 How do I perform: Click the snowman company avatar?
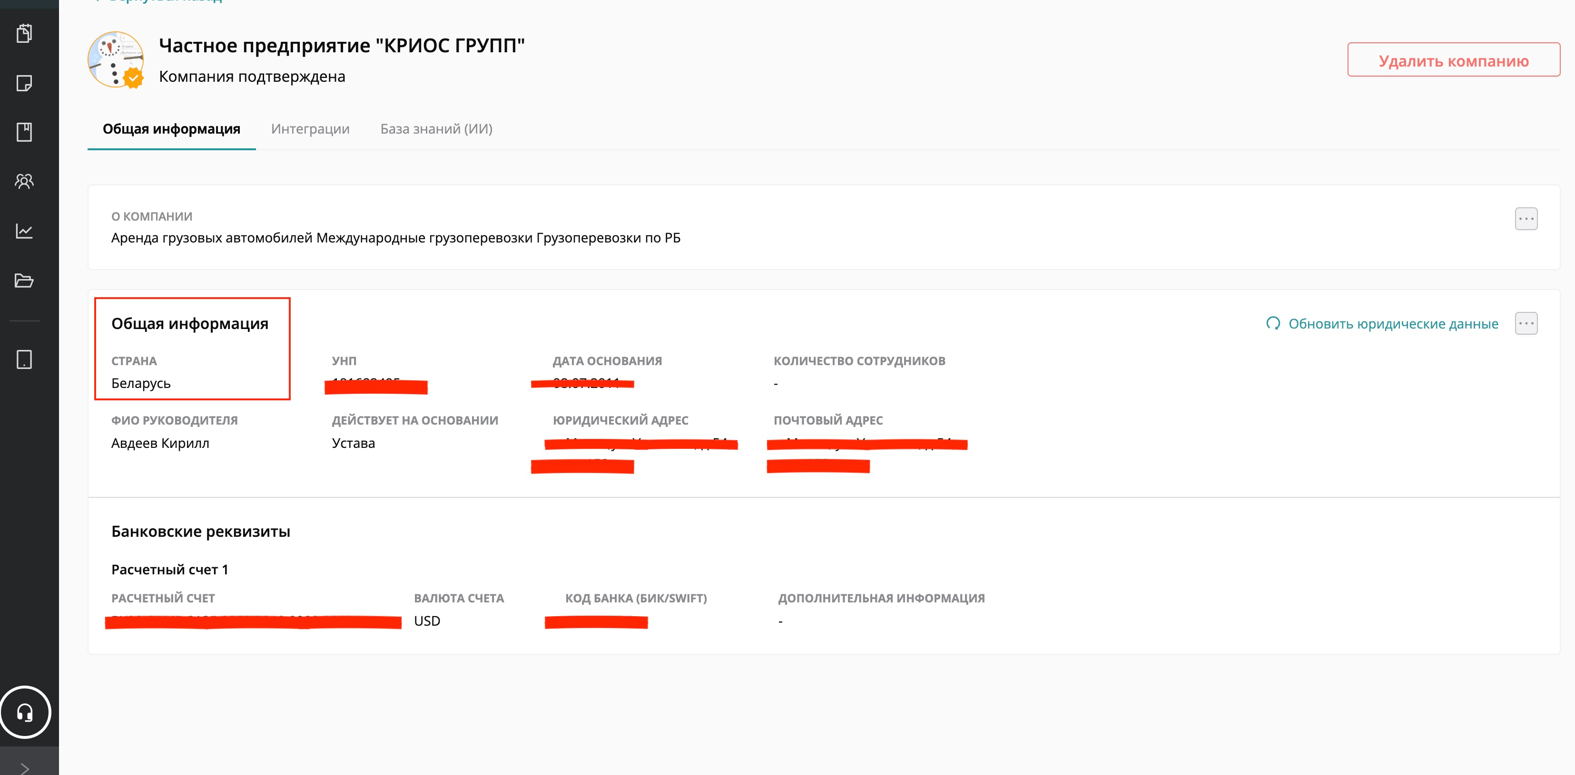pos(116,60)
